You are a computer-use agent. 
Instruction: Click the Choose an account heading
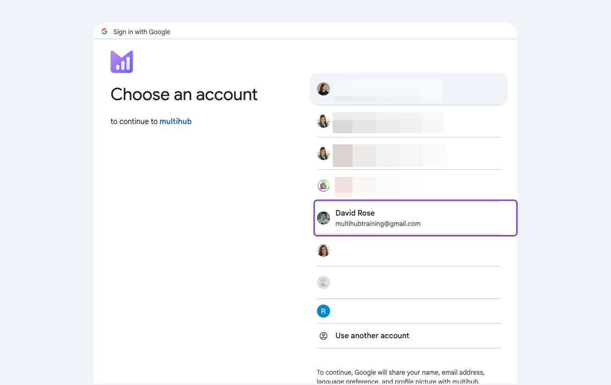(x=184, y=94)
